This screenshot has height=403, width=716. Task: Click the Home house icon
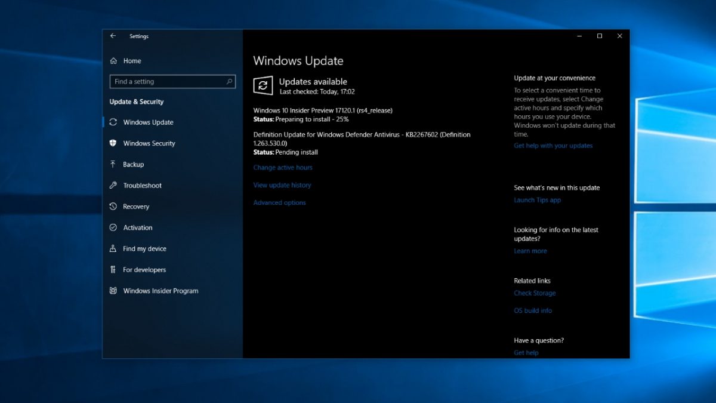(114, 60)
